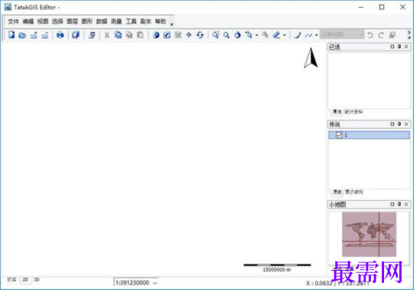This screenshot has height=296, width=417.
Task: Click the brush drawing tool icon
Action: (x=297, y=35)
